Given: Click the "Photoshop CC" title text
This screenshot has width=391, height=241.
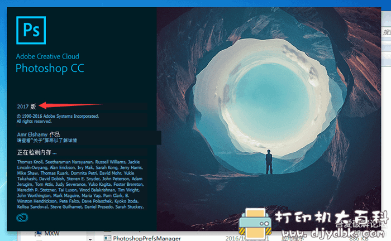Looking at the screenshot, I should [50, 68].
